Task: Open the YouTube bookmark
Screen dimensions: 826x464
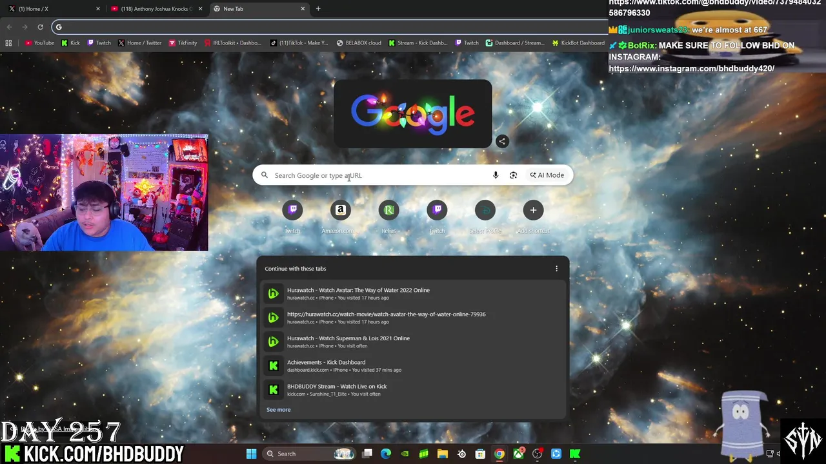Action: 39,43
